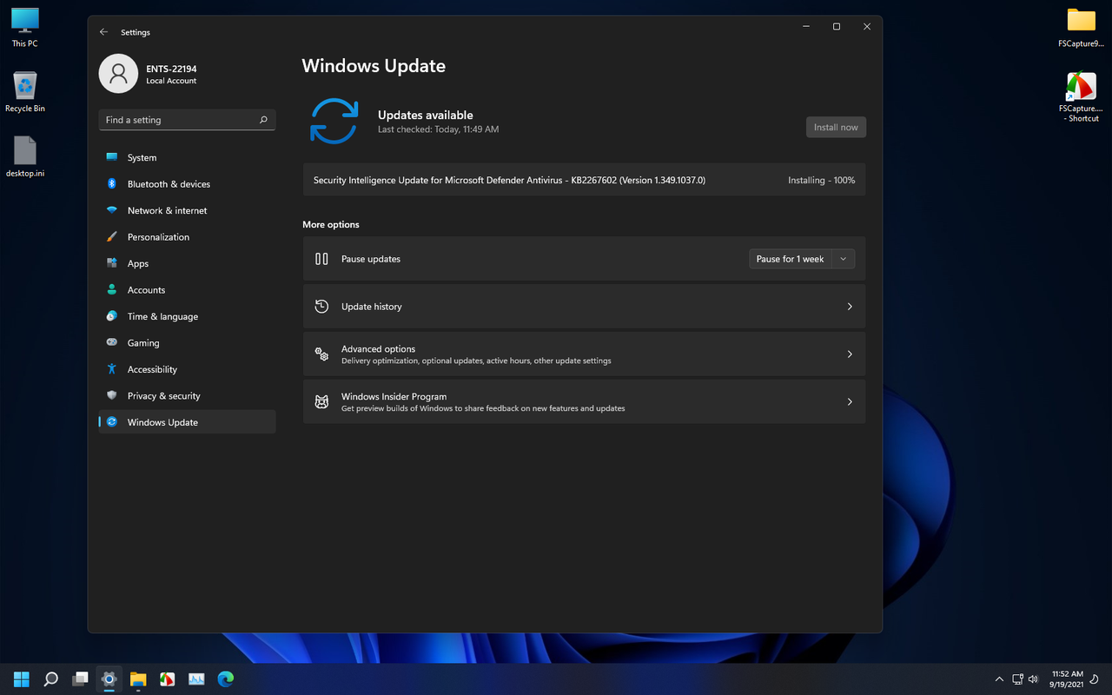Click the Time & language globe icon
Screen dimensions: 1112x695
pos(111,316)
